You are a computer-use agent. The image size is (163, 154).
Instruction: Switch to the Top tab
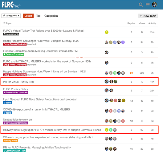coord(38,16)
